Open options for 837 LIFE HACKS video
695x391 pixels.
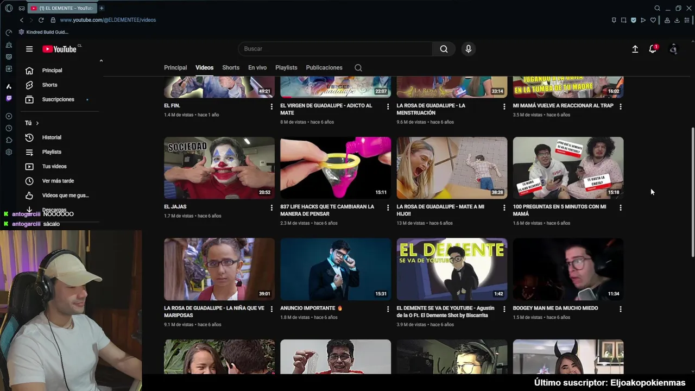388,207
